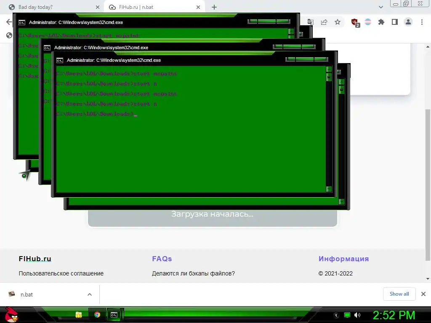Click Chrome vertical scrollbar thumb
This screenshot has height=323, width=431.
(428, 185)
